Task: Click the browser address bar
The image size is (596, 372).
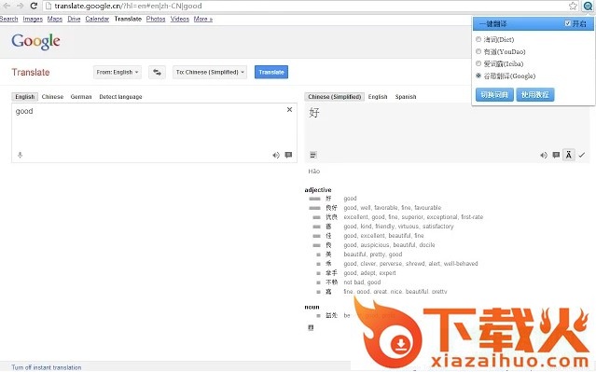Action: click(x=304, y=6)
